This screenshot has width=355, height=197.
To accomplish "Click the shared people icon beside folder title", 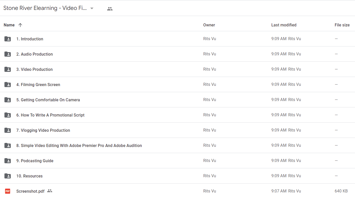I will 110,9.
